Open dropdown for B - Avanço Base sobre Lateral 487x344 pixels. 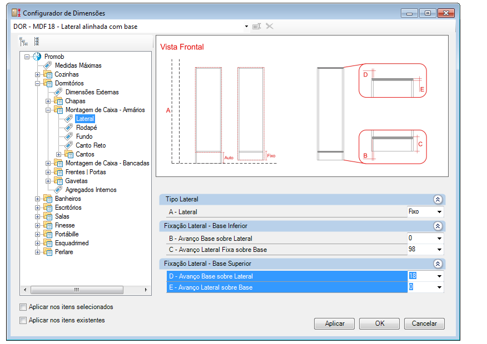tap(439, 239)
